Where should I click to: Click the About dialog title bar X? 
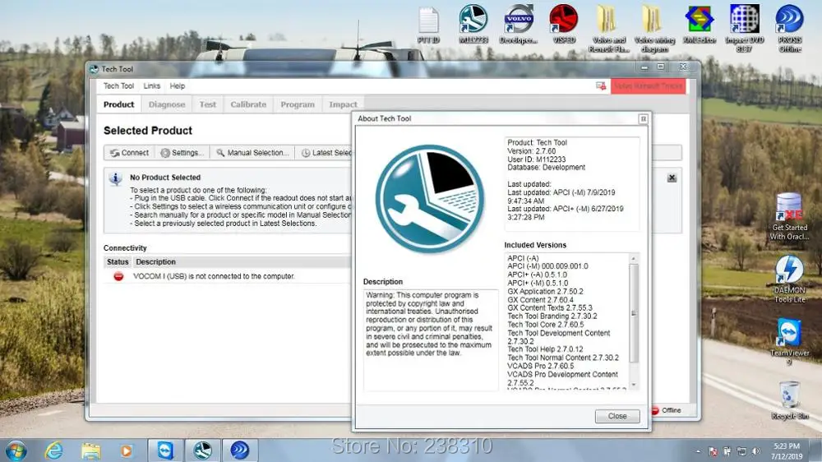[x=644, y=119]
